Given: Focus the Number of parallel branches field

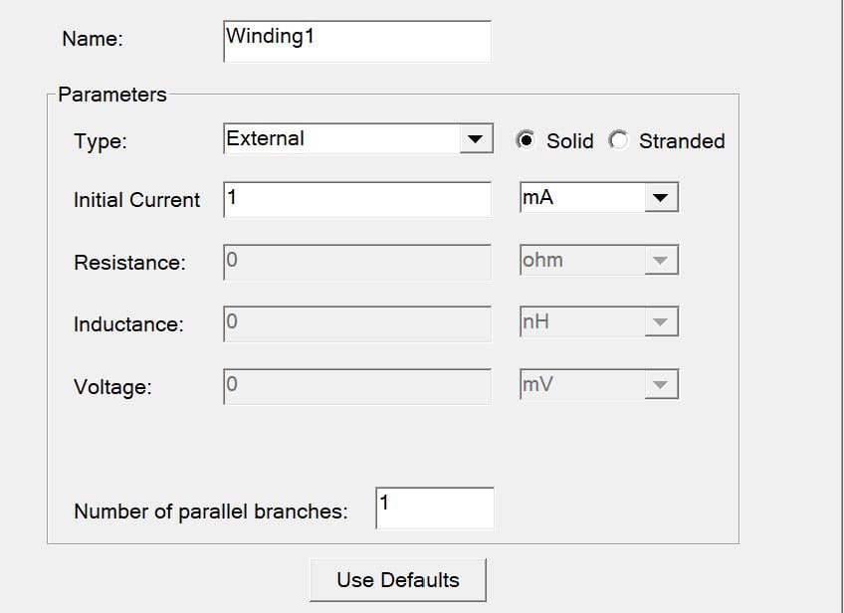Looking at the screenshot, I should (x=434, y=508).
